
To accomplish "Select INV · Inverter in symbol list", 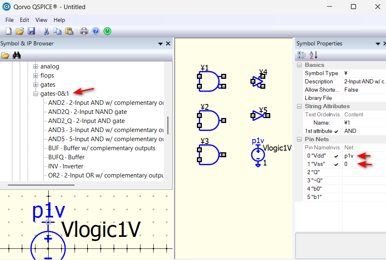I will pyautogui.click(x=66, y=166).
